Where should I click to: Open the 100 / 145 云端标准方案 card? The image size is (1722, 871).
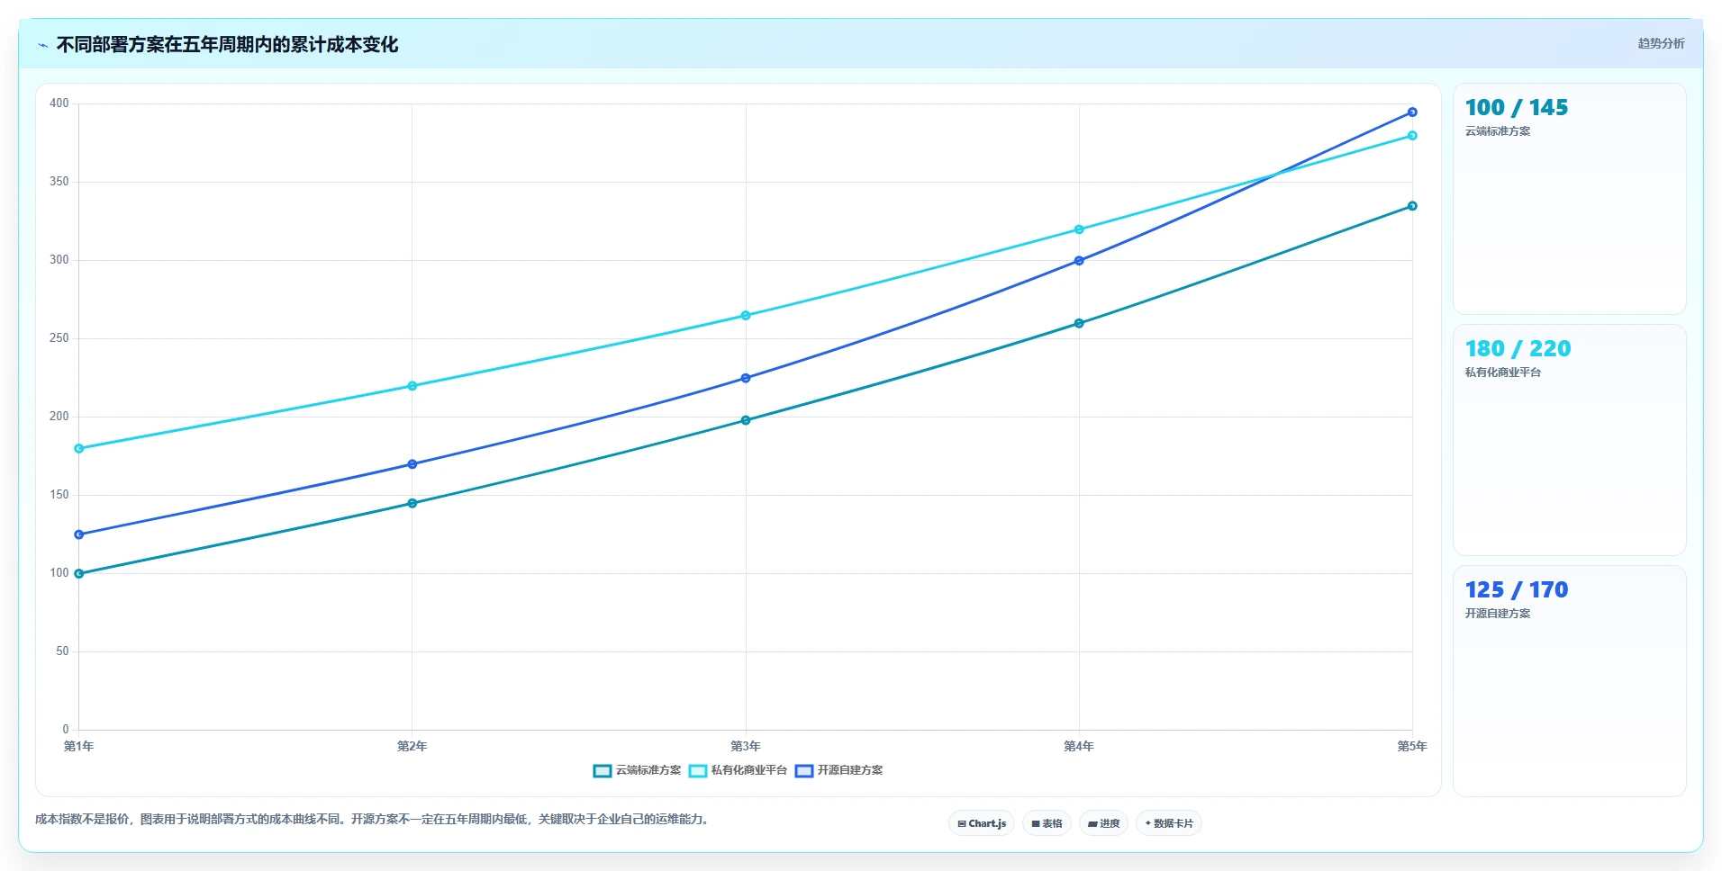tap(1569, 199)
